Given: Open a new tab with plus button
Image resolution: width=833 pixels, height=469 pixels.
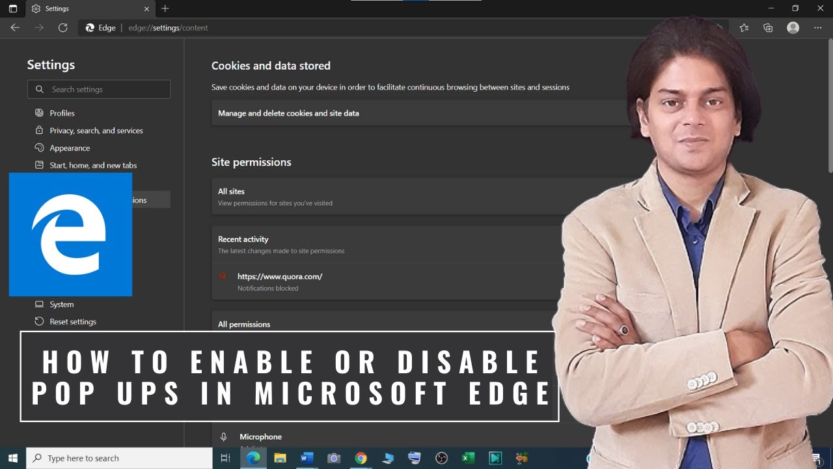Looking at the screenshot, I should click(165, 8).
